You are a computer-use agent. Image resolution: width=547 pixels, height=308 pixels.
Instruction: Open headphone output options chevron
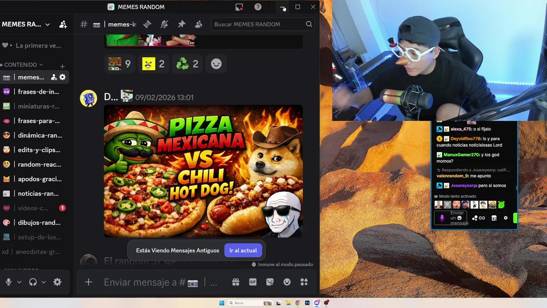click(44, 282)
